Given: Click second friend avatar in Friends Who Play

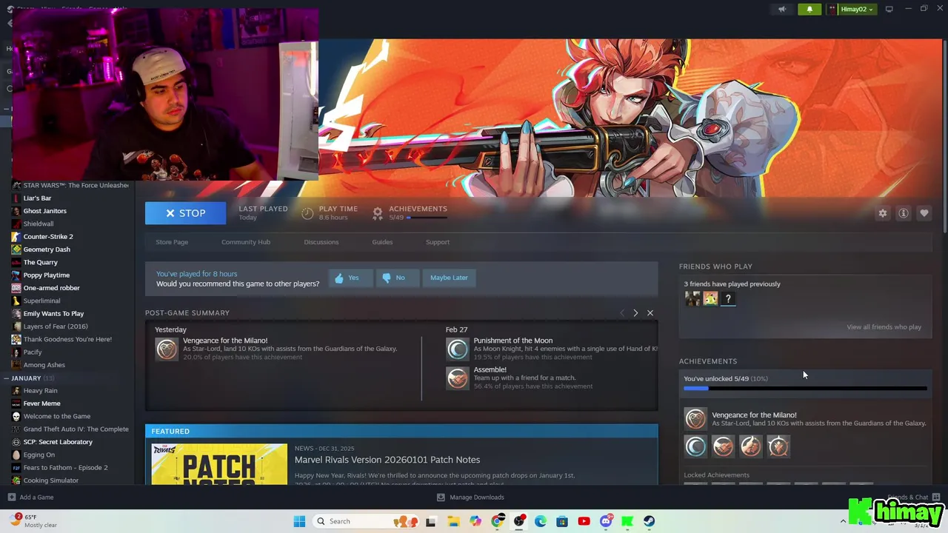Looking at the screenshot, I should pyautogui.click(x=710, y=298).
